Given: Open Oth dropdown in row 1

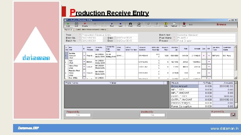Looking at the screenshot, I should pyautogui.click(x=209, y=56).
